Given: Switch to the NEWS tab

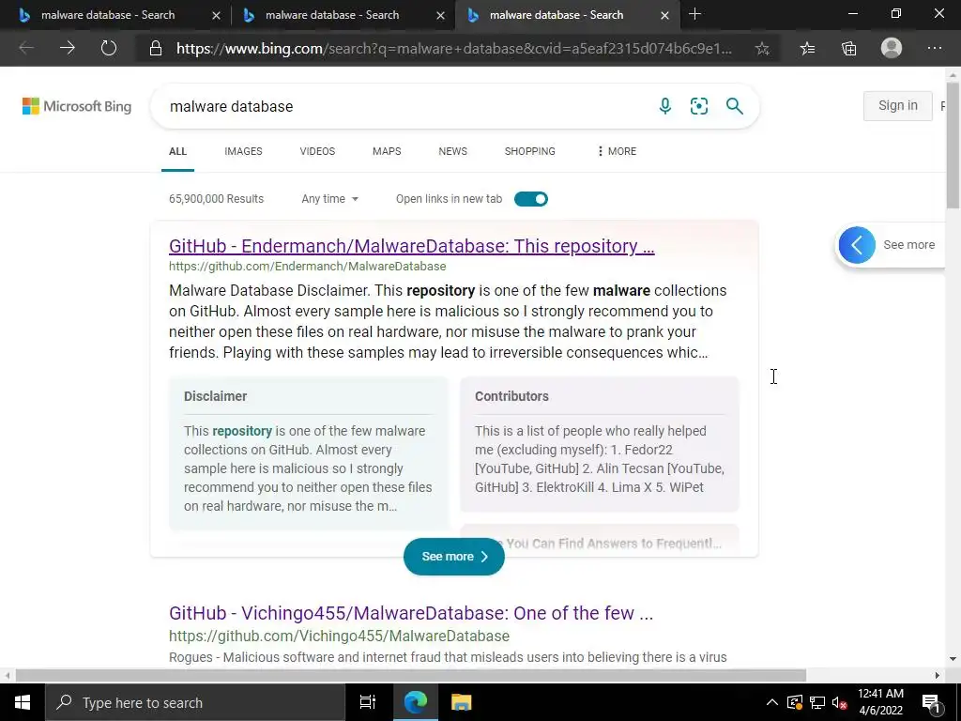Looking at the screenshot, I should [x=453, y=151].
